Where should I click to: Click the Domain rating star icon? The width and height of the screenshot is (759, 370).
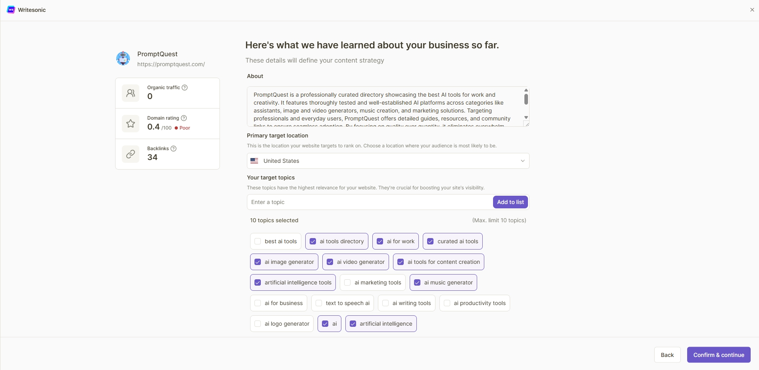click(131, 124)
